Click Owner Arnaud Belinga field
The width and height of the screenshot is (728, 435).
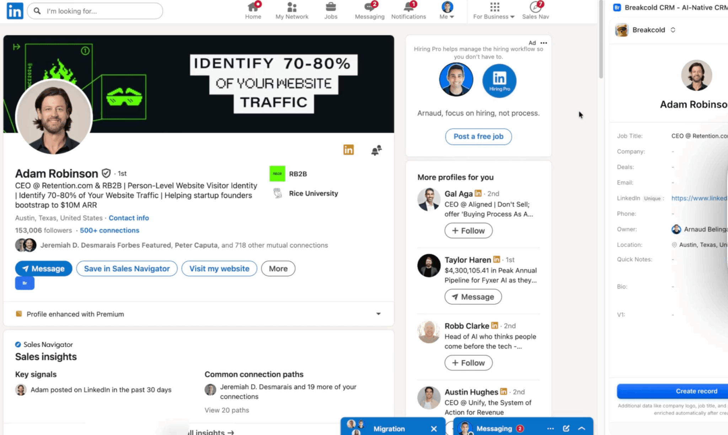click(x=700, y=229)
